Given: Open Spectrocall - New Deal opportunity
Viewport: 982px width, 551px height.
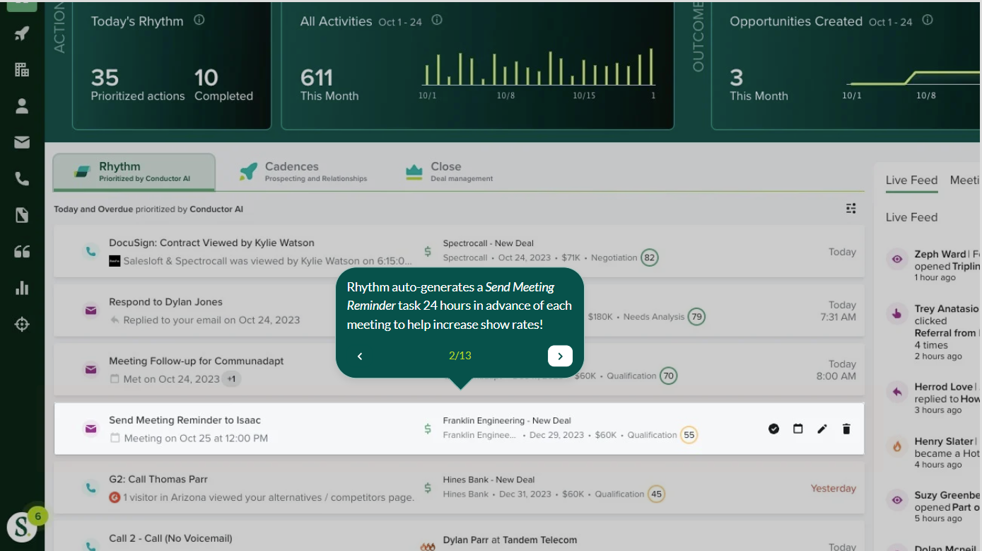Looking at the screenshot, I should [x=489, y=243].
